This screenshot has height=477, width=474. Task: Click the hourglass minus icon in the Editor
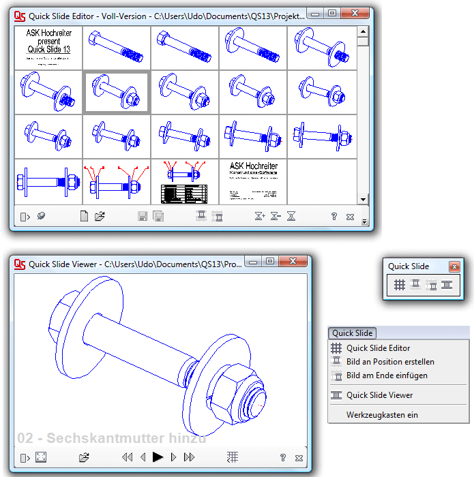tap(276, 216)
